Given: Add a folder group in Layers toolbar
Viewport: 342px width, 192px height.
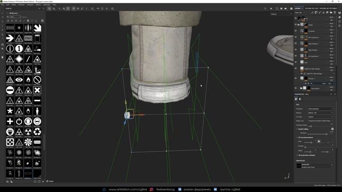Looking at the screenshot, I should coord(331,13).
